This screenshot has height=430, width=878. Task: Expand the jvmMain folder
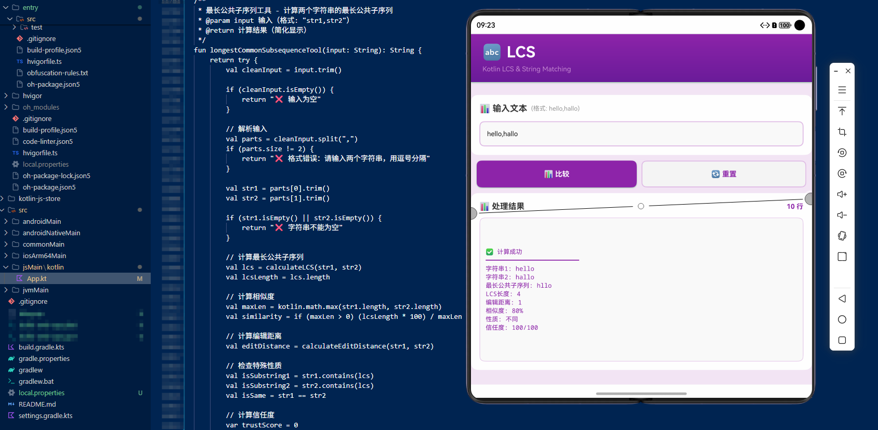click(x=6, y=290)
